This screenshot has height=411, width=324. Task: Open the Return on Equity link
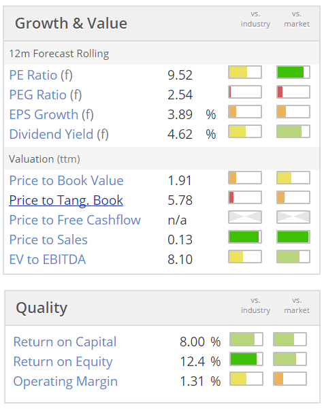pyautogui.click(x=63, y=362)
